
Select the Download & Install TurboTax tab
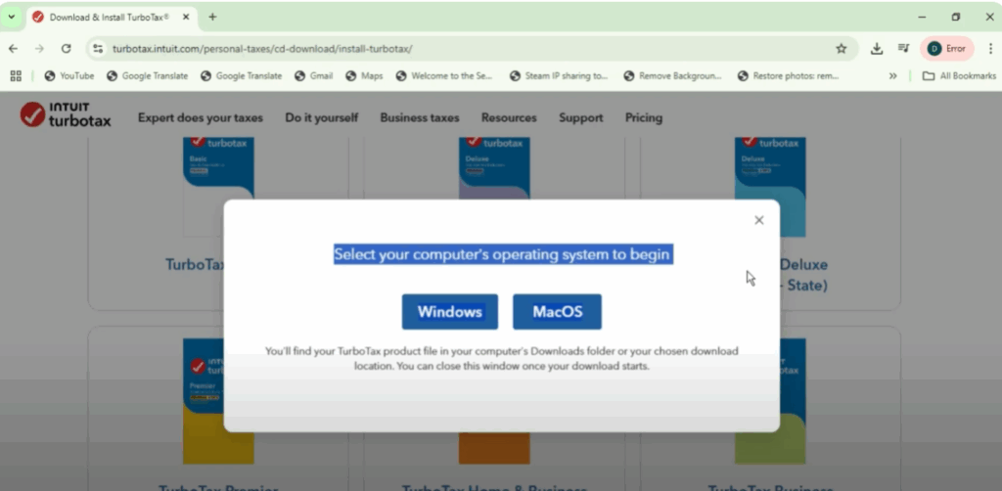coord(112,18)
